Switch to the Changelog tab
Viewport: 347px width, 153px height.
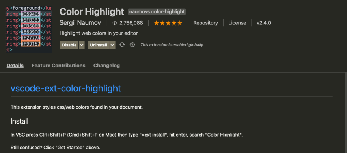[x=106, y=66]
